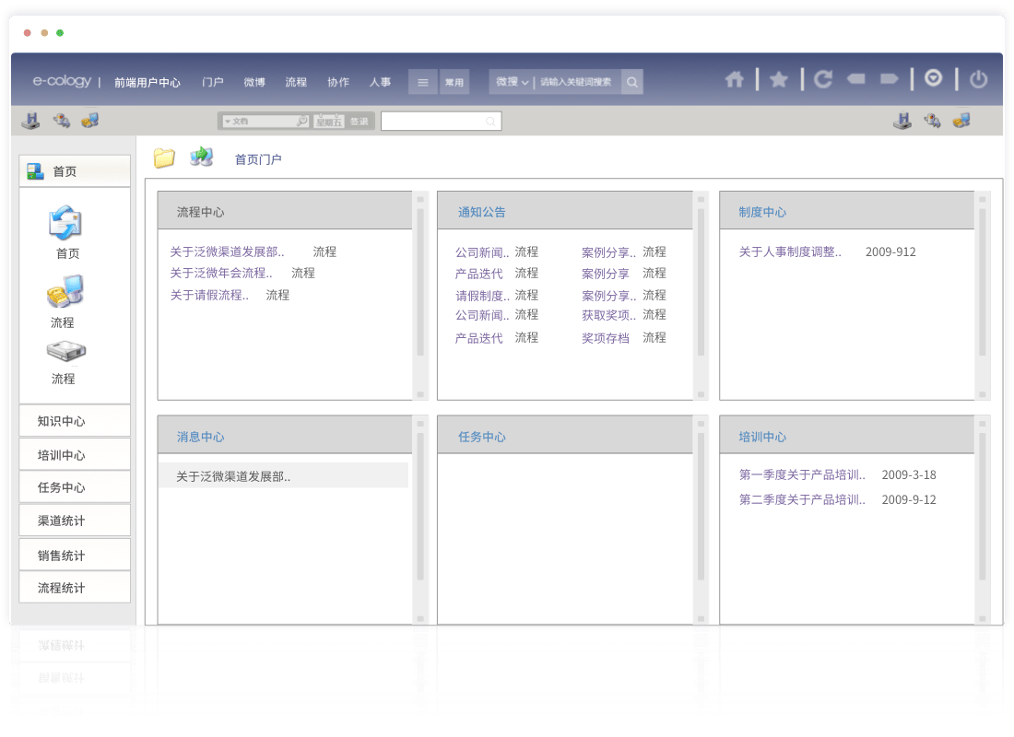Select 知识中心 in the left sidebar
The height and width of the screenshot is (737, 1014).
coord(75,421)
